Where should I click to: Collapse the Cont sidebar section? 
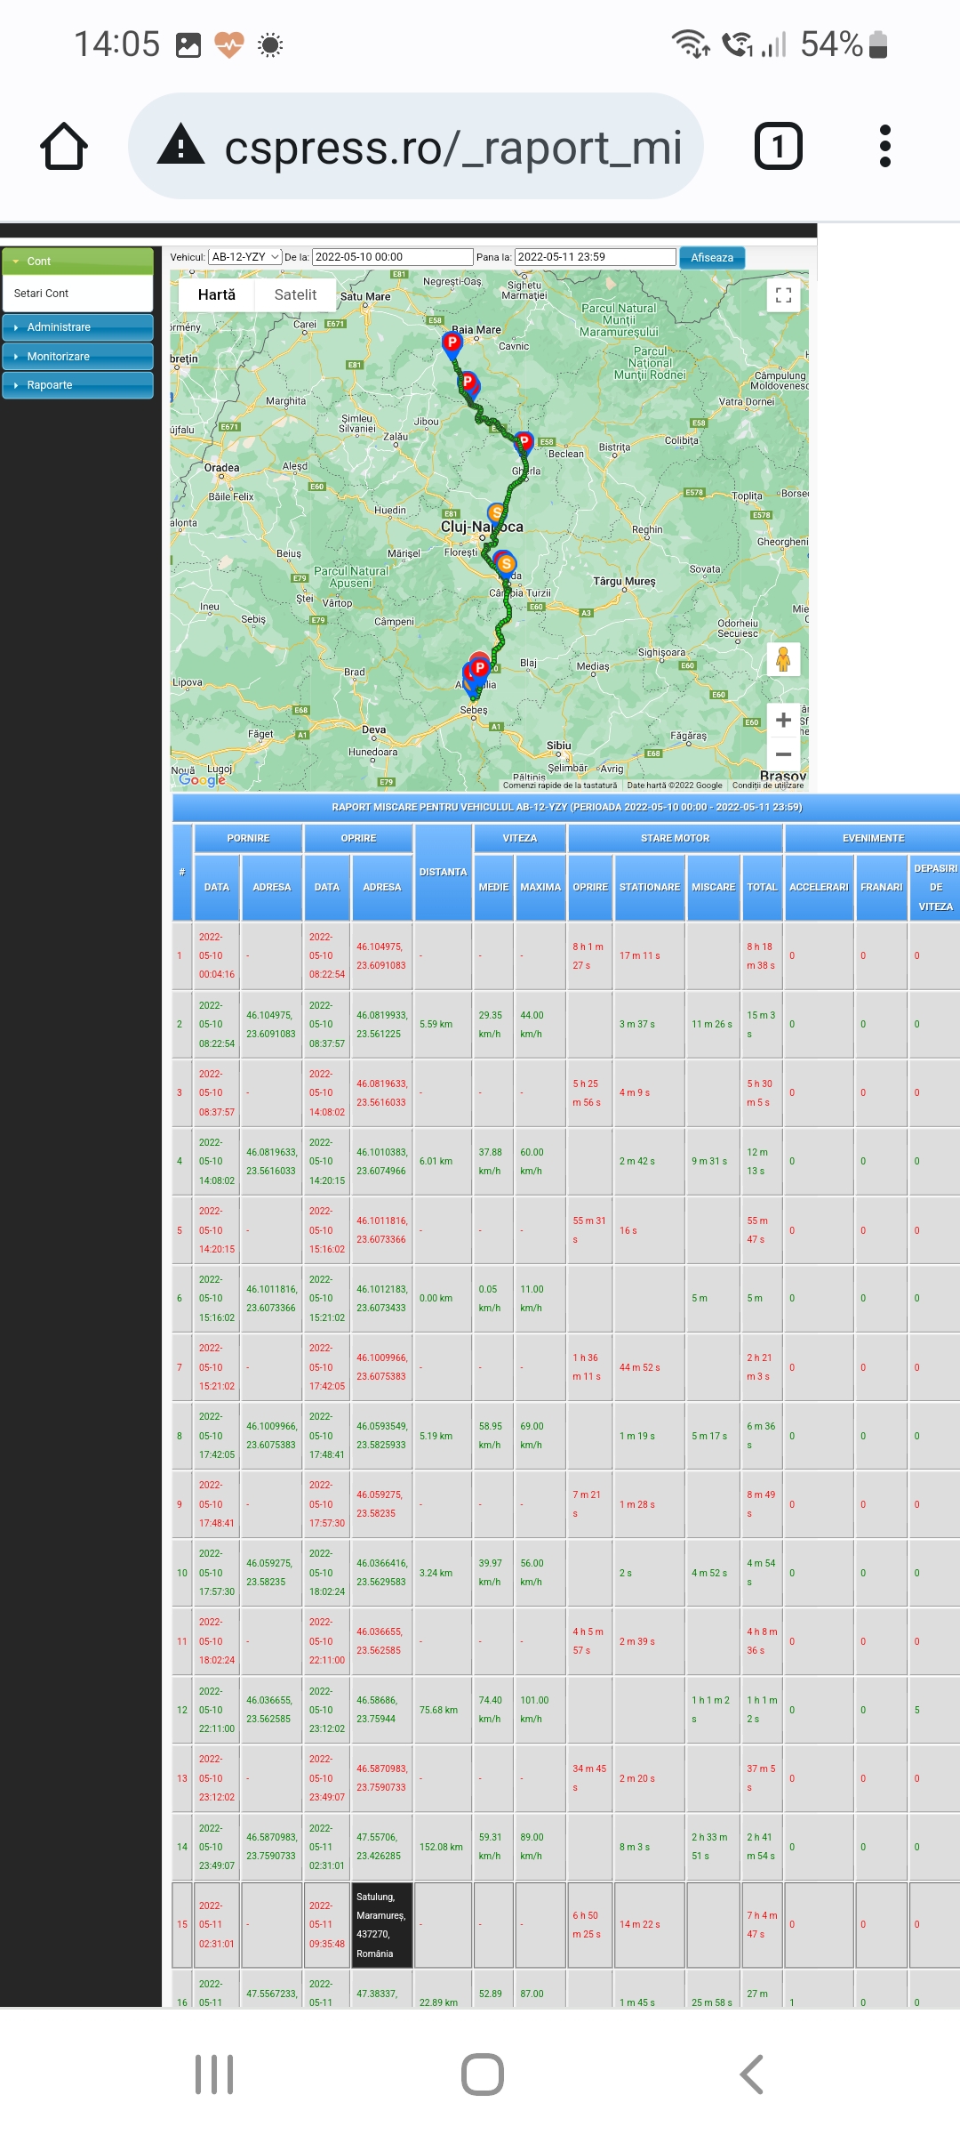pos(77,262)
